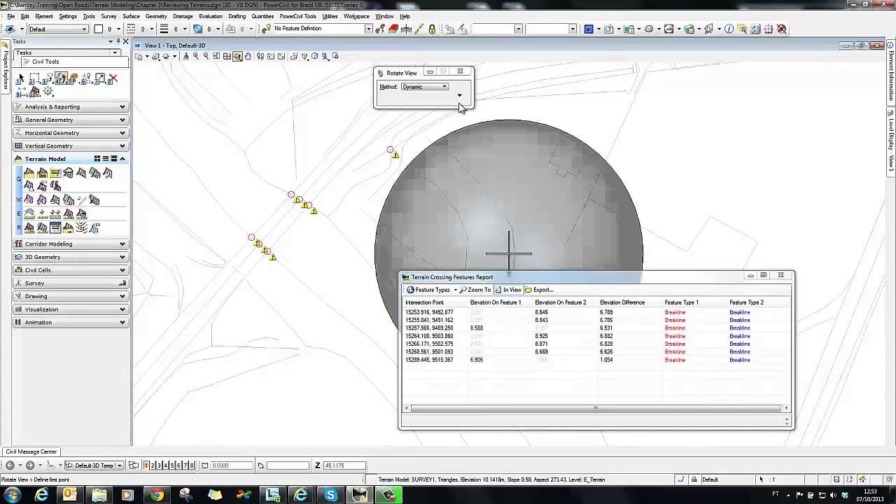896x504 pixels.
Task: Expand the Analysis & Reporting task group
Action: pyautogui.click(x=70, y=107)
